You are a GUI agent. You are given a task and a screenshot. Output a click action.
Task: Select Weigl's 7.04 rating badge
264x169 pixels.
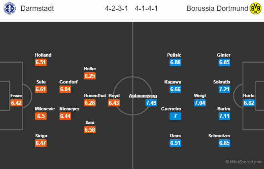(x=200, y=103)
